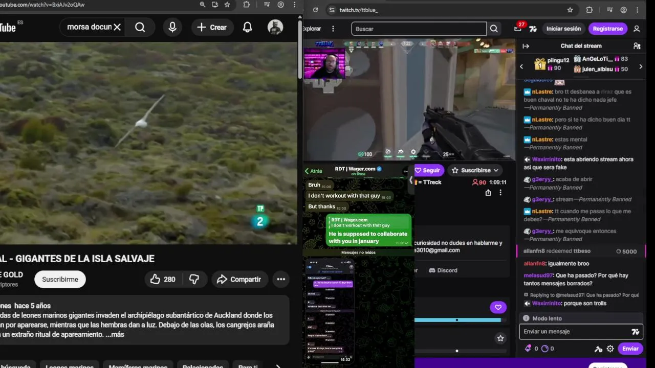Show next gift leaderboard entries arrow
Screen dimensions: 655x368
pos(641,66)
